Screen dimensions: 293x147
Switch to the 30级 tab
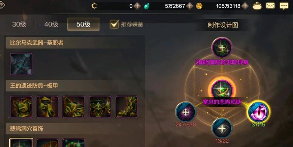[x=19, y=24]
